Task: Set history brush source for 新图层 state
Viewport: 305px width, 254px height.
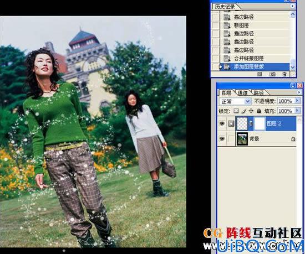Action: point(216,25)
